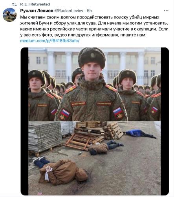Select the lower street photo with wooden pallets
Screen dimensions: 174x197
click(95, 158)
